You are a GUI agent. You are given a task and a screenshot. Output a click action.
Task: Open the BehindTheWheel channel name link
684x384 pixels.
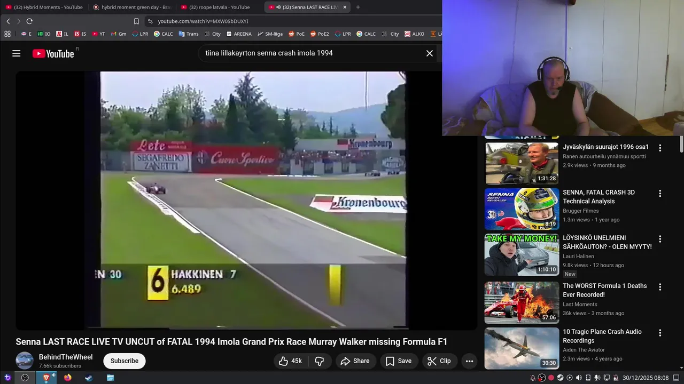tap(66, 357)
